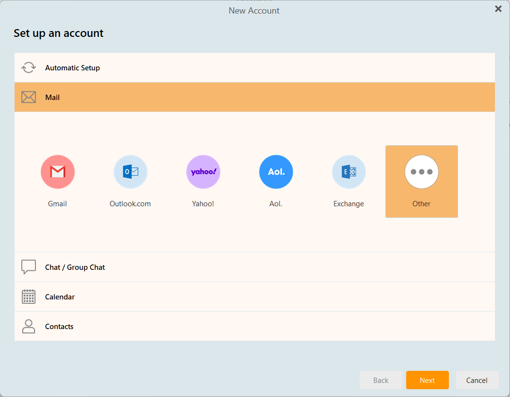Choose the Exchange account icon
This screenshot has height=397, width=510.
click(349, 172)
